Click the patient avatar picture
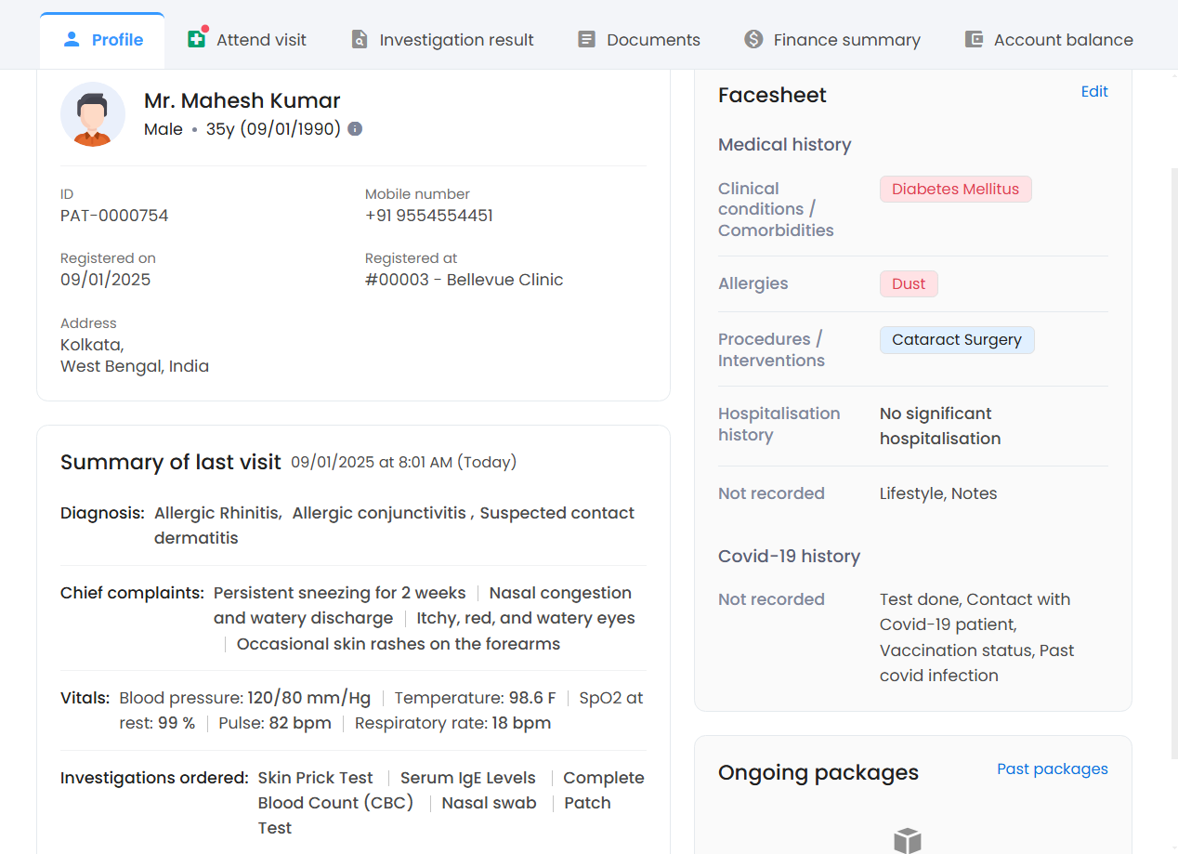 coord(93,114)
